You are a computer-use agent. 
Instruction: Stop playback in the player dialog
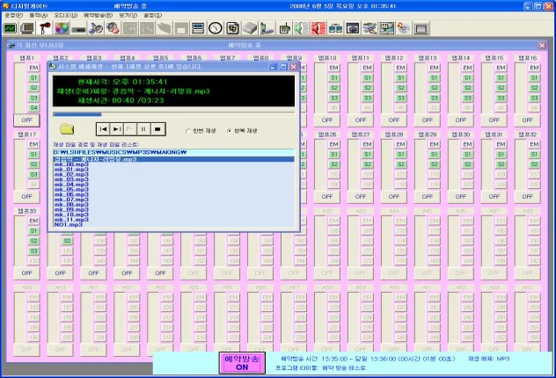[x=157, y=129]
